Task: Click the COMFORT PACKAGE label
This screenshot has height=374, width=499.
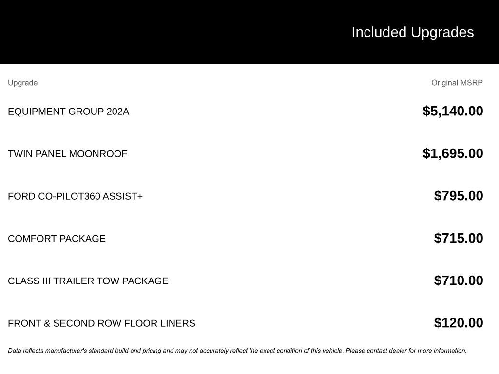Action: [x=57, y=239]
